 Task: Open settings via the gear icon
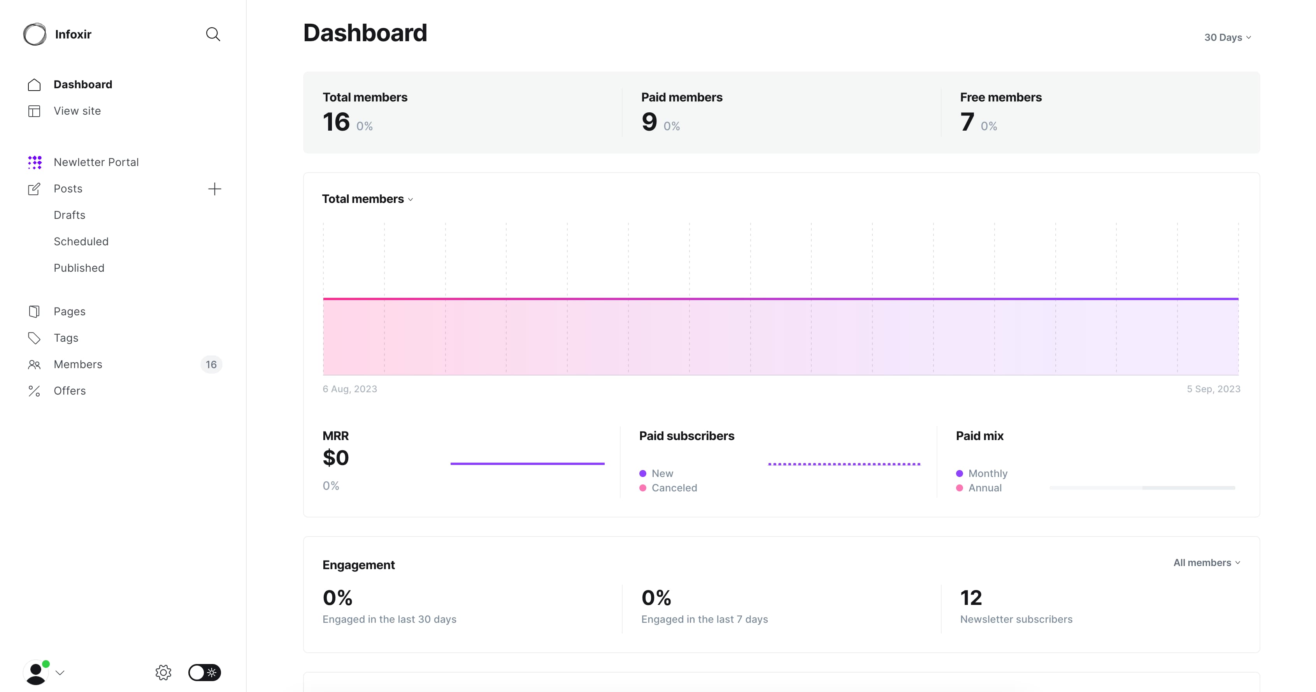163,672
